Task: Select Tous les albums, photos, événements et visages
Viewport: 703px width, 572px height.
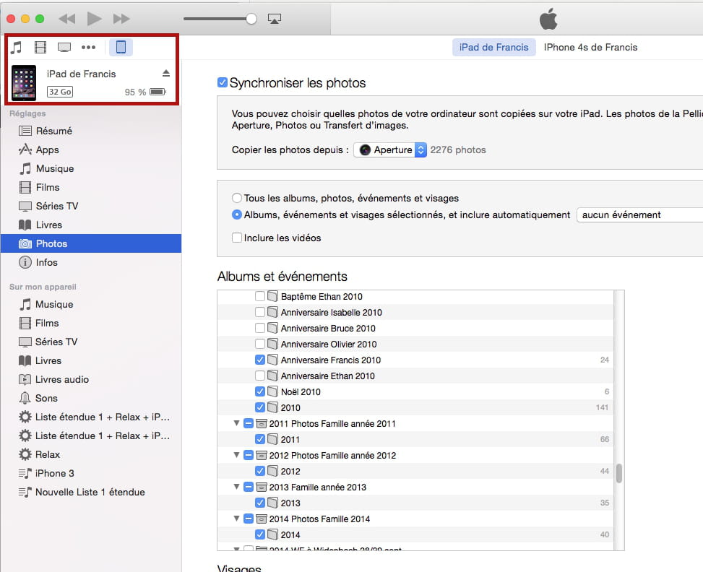Action: tap(237, 198)
